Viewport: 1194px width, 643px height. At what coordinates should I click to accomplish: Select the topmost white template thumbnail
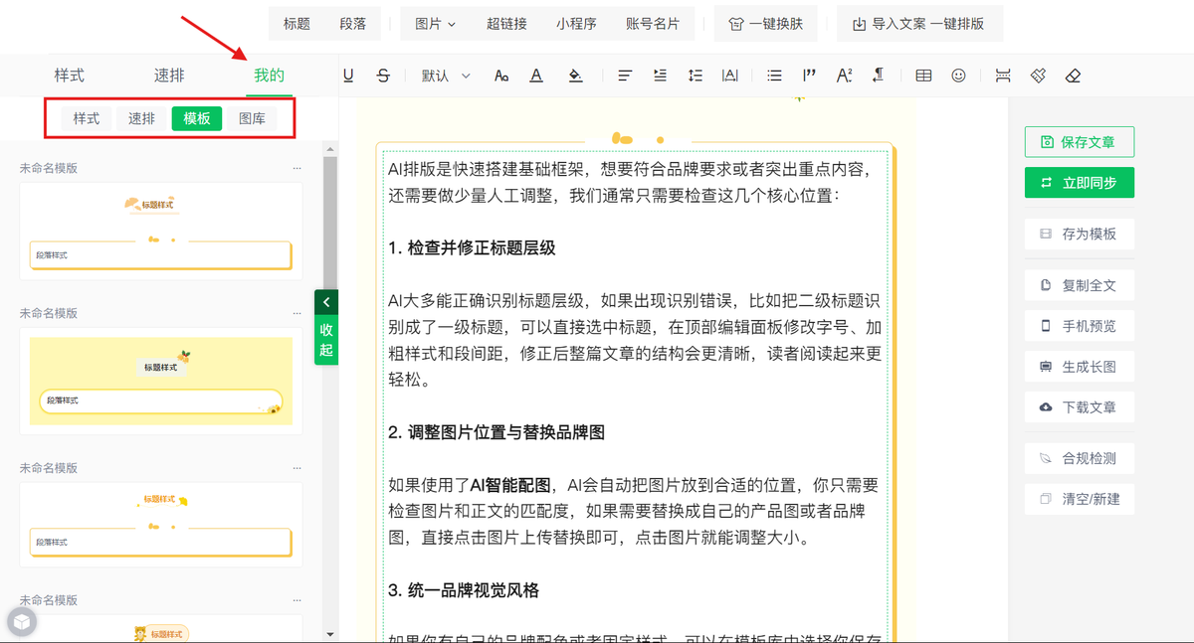click(x=161, y=231)
